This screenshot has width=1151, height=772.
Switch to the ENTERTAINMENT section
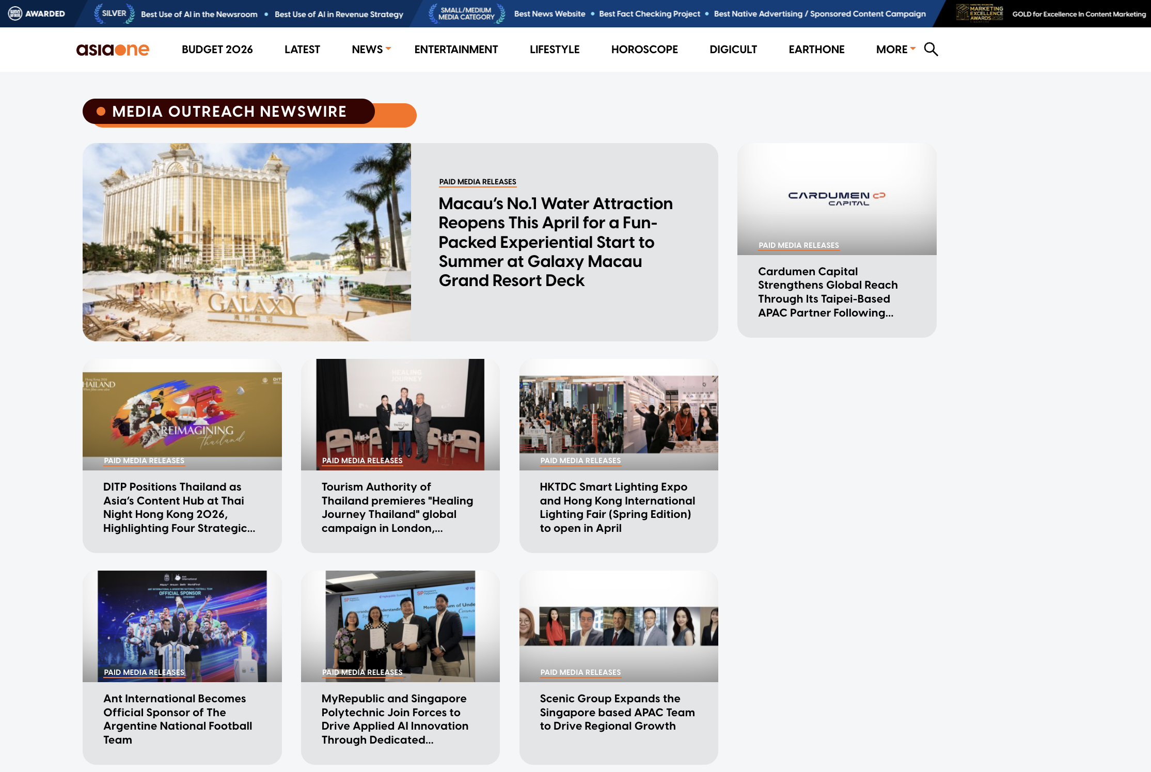(456, 49)
